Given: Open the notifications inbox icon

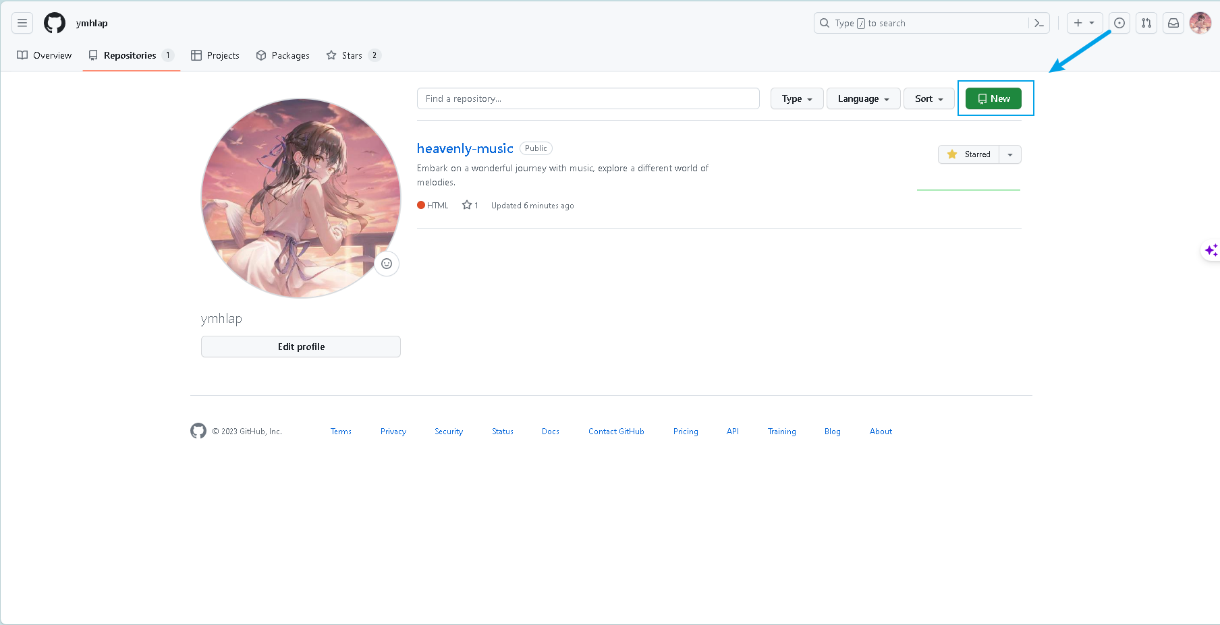Looking at the screenshot, I should pyautogui.click(x=1173, y=23).
